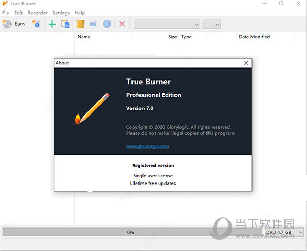Click the red X delete icon

tap(122, 24)
